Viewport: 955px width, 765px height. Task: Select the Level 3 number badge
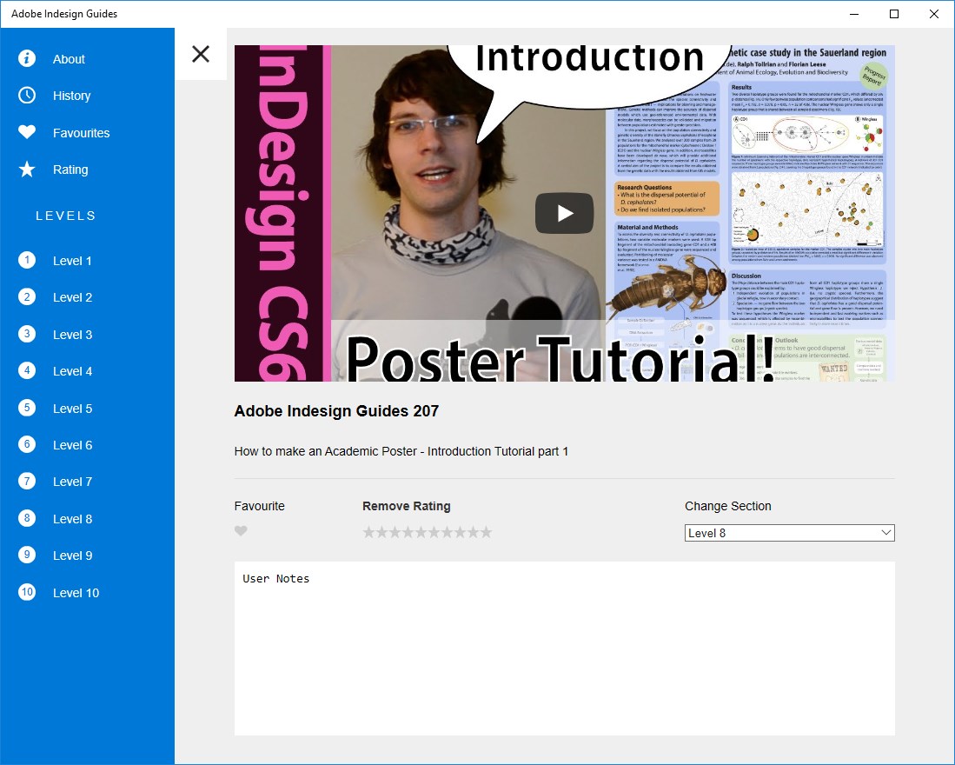(x=27, y=335)
